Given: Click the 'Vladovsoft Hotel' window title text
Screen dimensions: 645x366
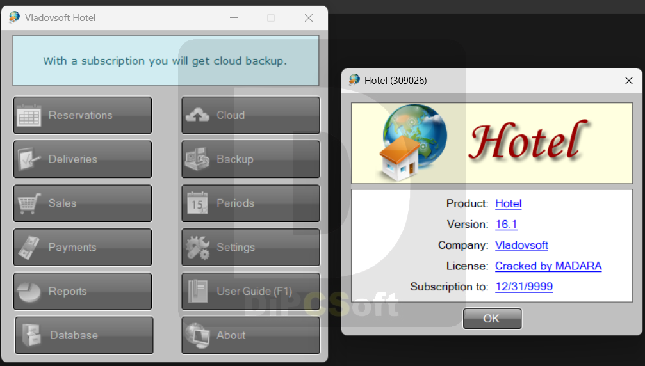Looking at the screenshot, I should pos(60,18).
